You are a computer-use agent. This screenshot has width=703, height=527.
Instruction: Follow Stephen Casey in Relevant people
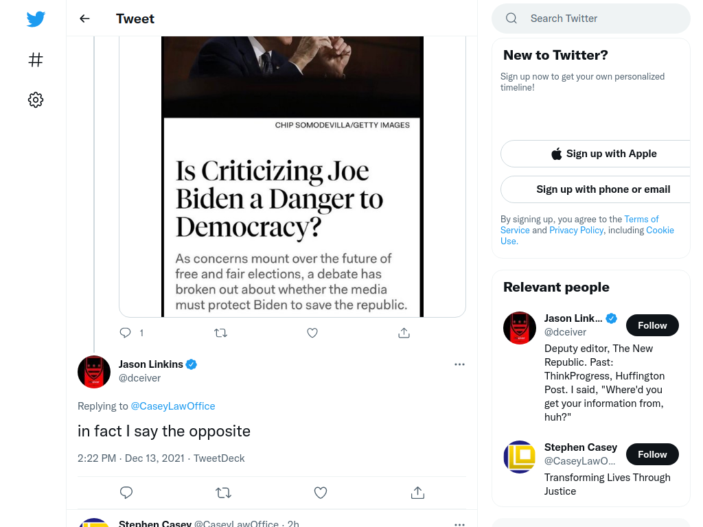[652, 454]
